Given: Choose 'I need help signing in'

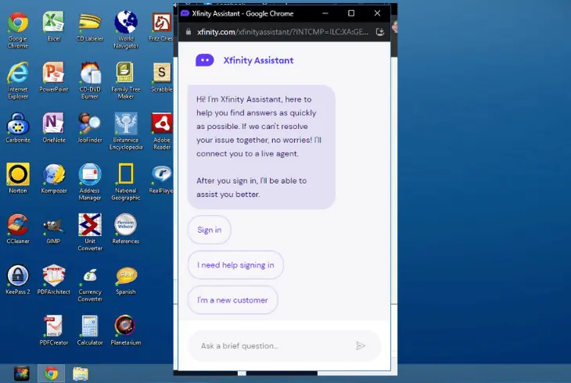Looking at the screenshot, I should pos(235,265).
